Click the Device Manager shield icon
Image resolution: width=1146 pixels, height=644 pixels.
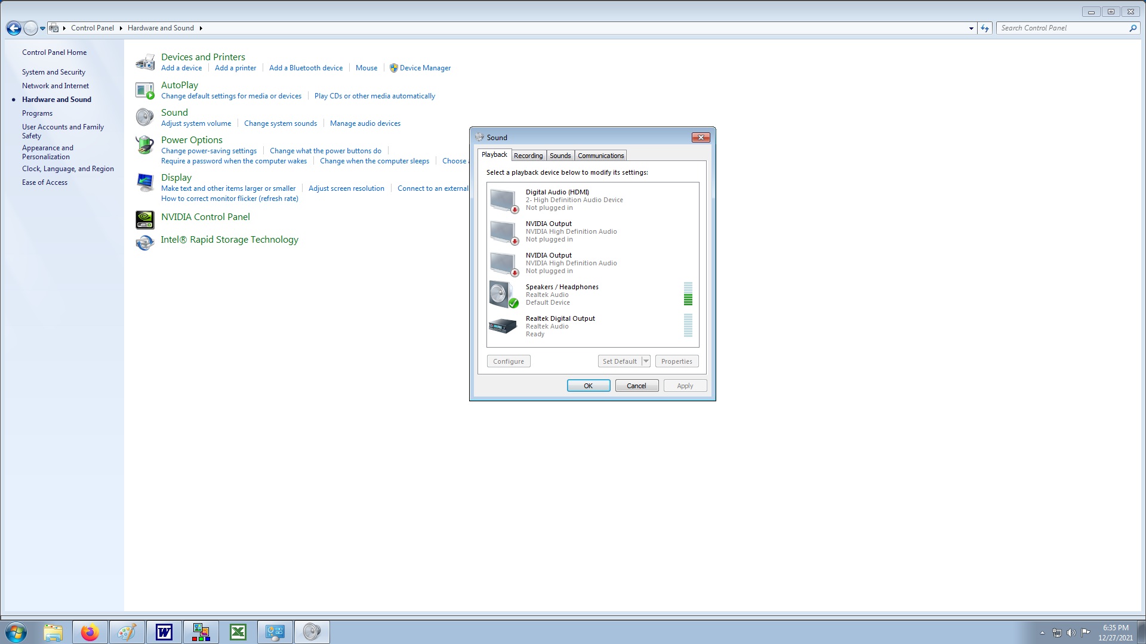[393, 68]
